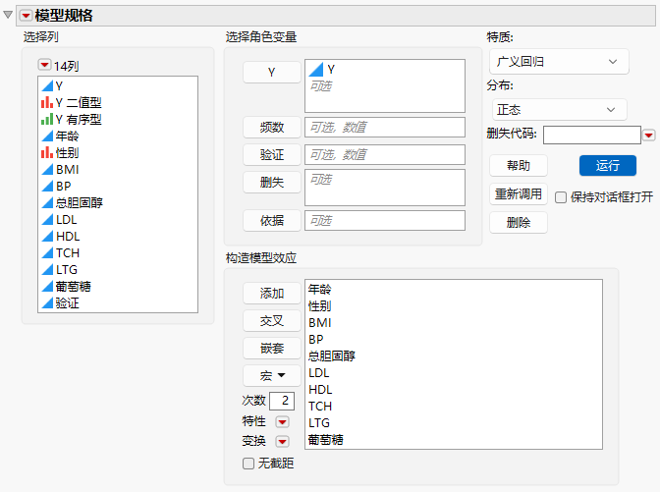Click the 频数 role button
Image resolution: width=660 pixels, height=492 pixels.
pyautogui.click(x=272, y=127)
